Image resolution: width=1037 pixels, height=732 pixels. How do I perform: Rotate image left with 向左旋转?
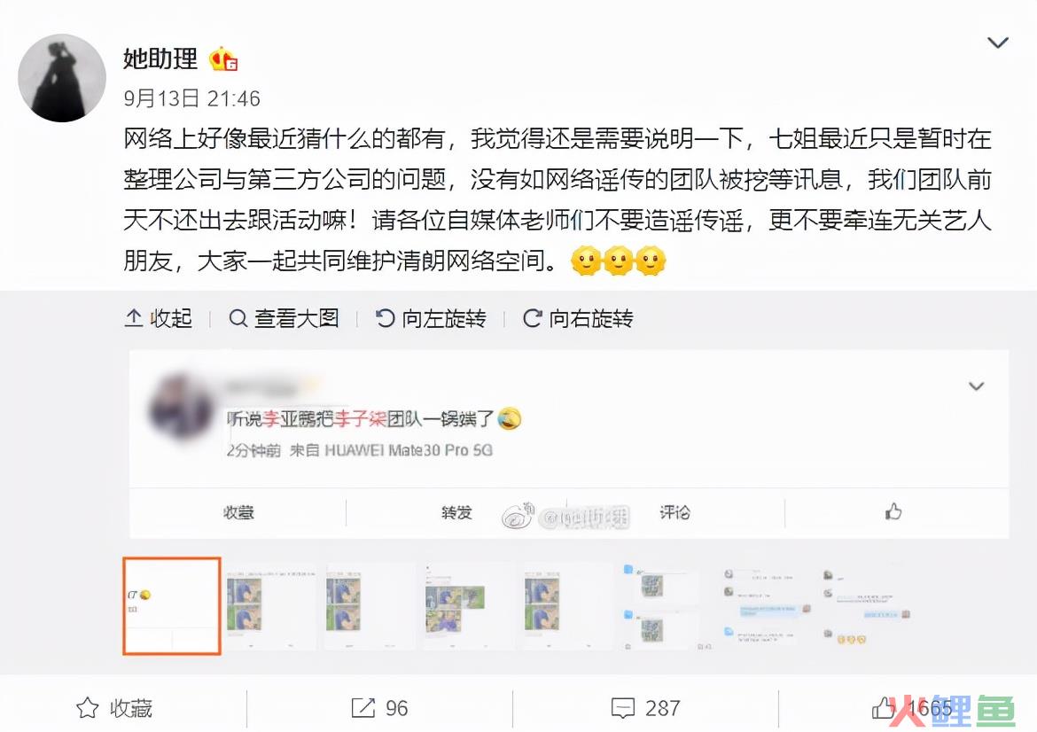(431, 319)
